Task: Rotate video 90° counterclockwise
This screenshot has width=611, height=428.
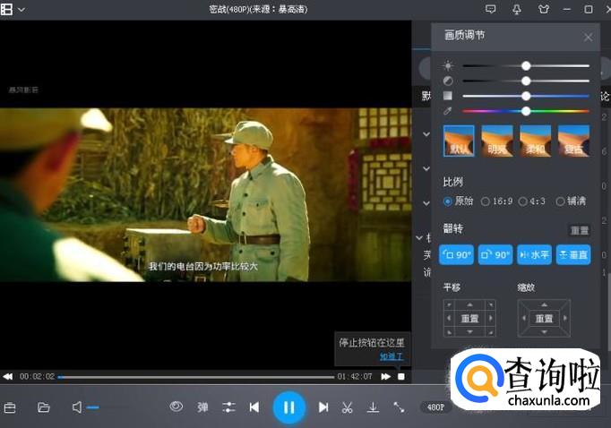Action: 456,254
